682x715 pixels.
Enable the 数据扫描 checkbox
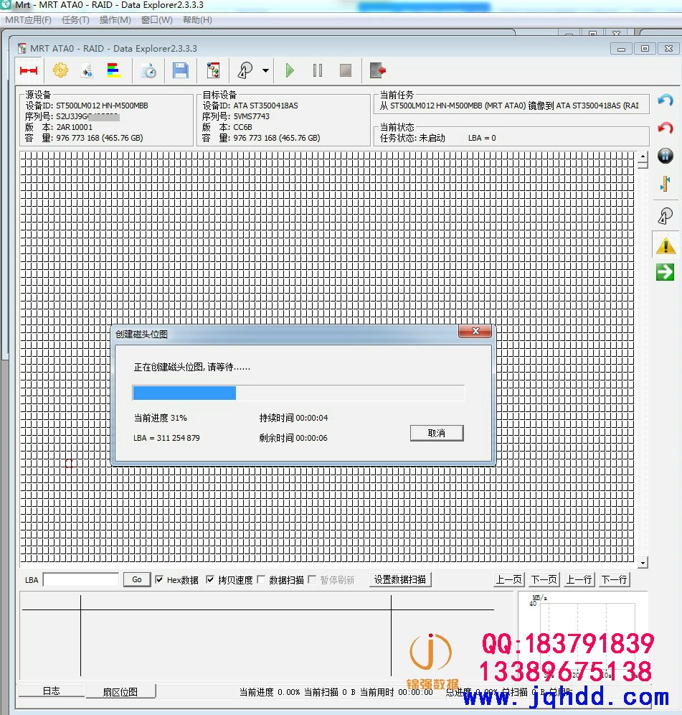click(261, 579)
